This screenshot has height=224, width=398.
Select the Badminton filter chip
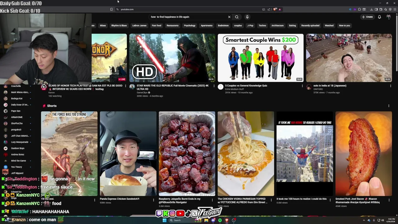(x=223, y=26)
